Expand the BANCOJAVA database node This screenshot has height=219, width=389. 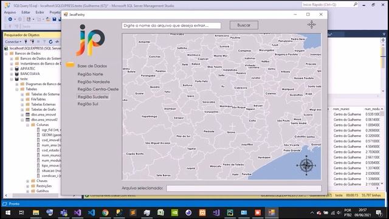pos(12,74)
